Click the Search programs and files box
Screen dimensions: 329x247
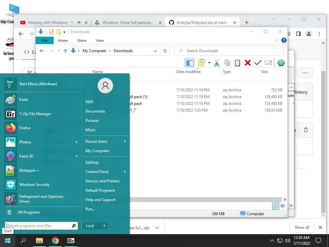[x=41, y=226]
